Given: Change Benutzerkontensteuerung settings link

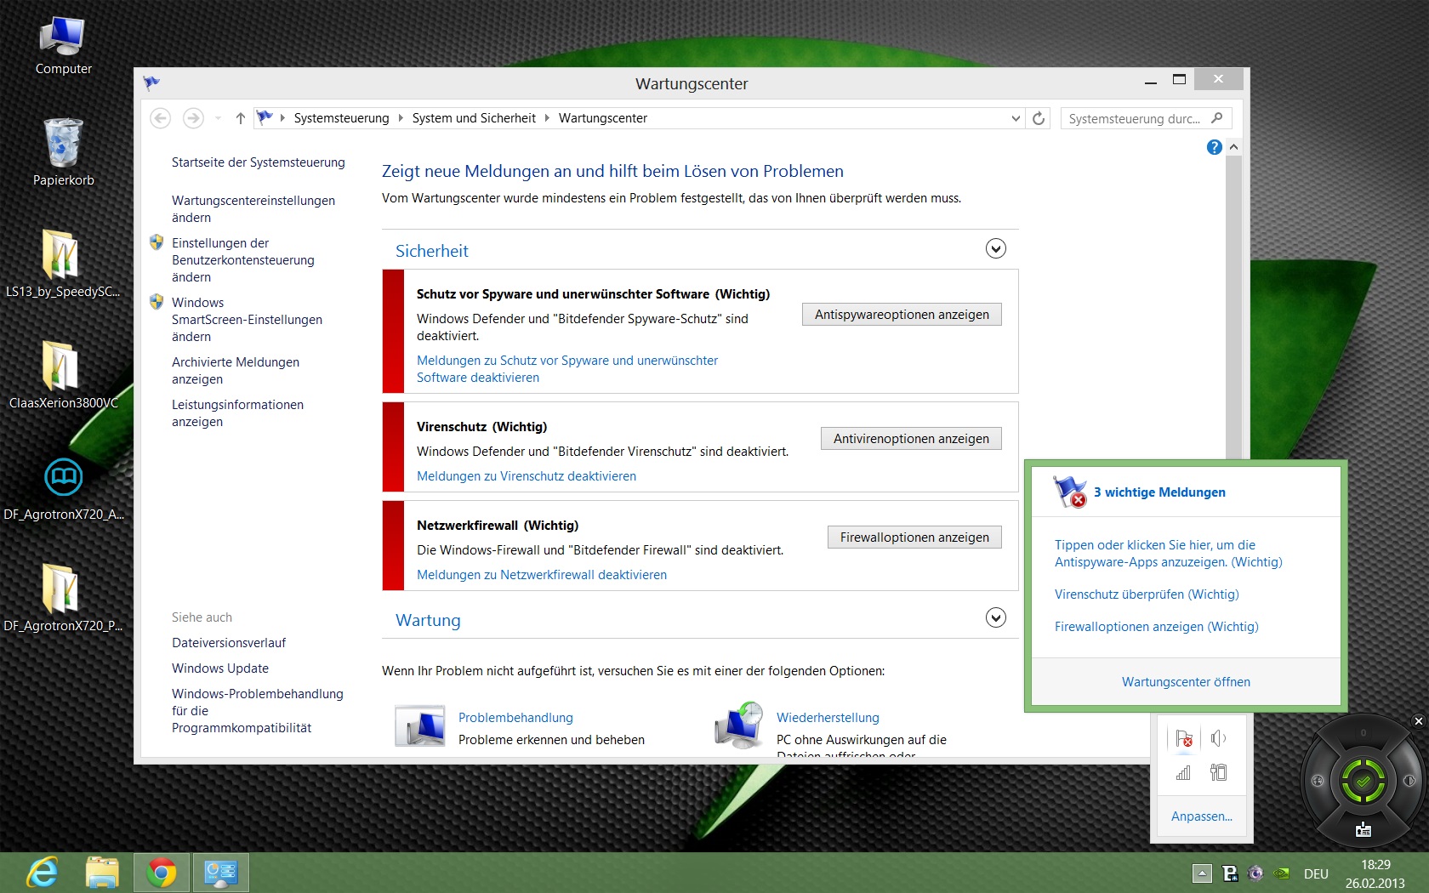Looking at the screenshot, I should click(x=243, y=260).
